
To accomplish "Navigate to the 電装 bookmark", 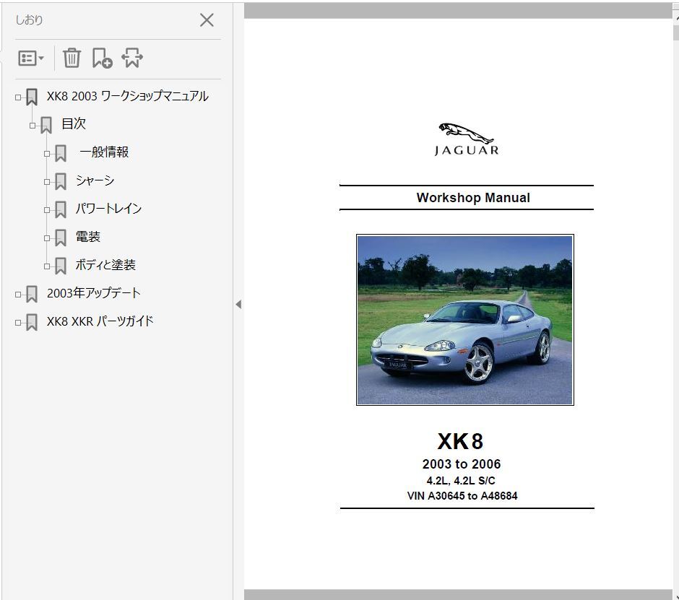I will click(88, 236).
